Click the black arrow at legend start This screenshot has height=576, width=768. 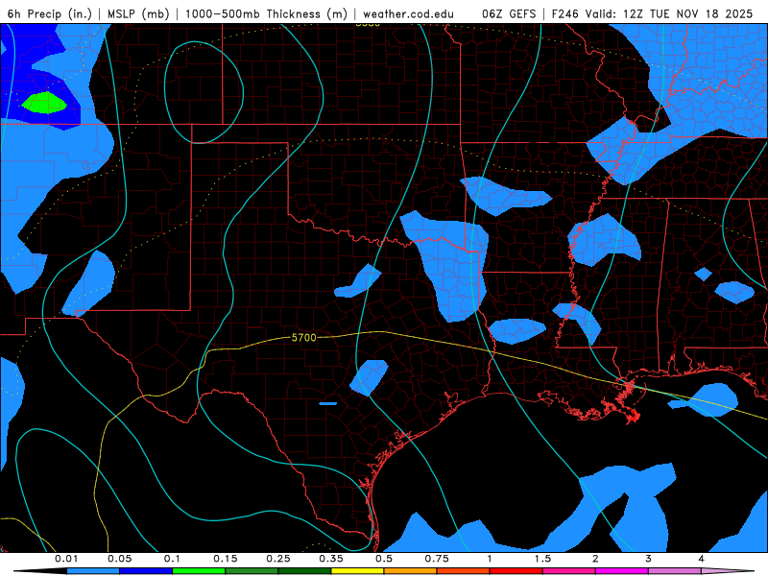click(40, 571)
